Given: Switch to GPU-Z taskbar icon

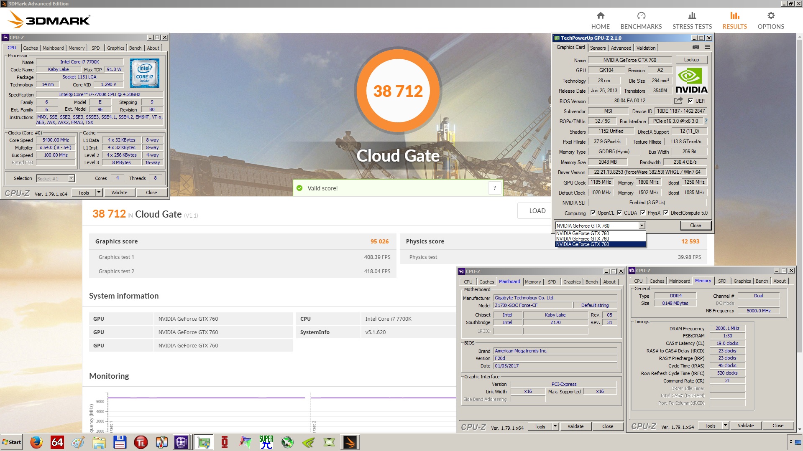Looking at the screenshot, I should pyautogui.click(x=204, y=442).
